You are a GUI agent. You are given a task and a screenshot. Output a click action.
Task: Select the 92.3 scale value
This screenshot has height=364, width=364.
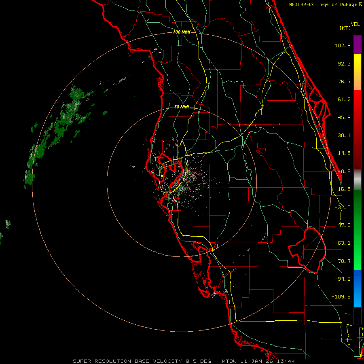(x=344, y=63)
